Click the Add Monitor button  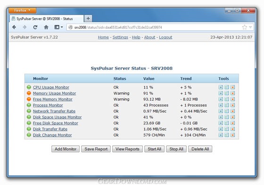[x=66, y=149]
